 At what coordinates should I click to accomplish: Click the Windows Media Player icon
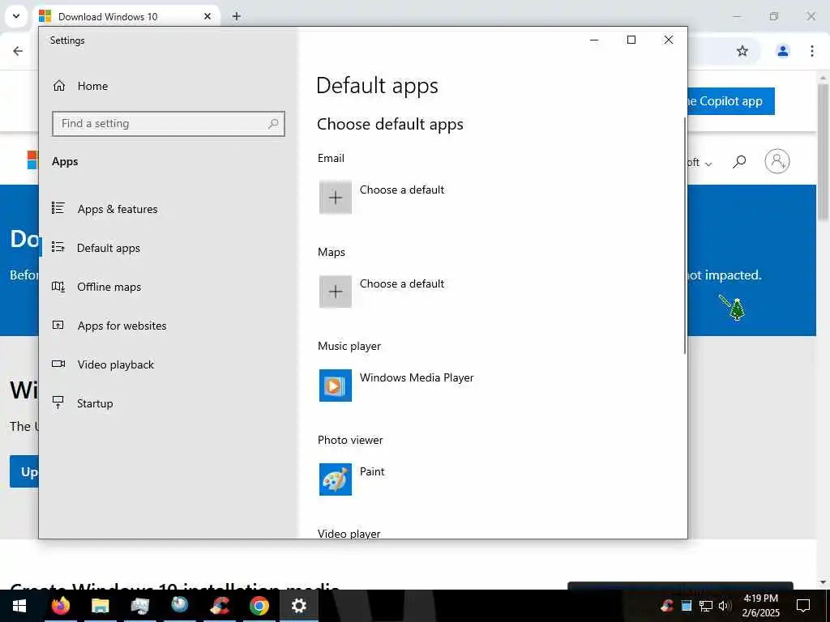click(336, 386)
